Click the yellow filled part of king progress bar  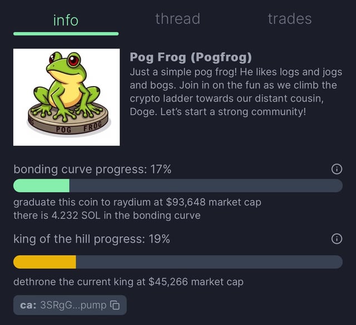(44, 262)
